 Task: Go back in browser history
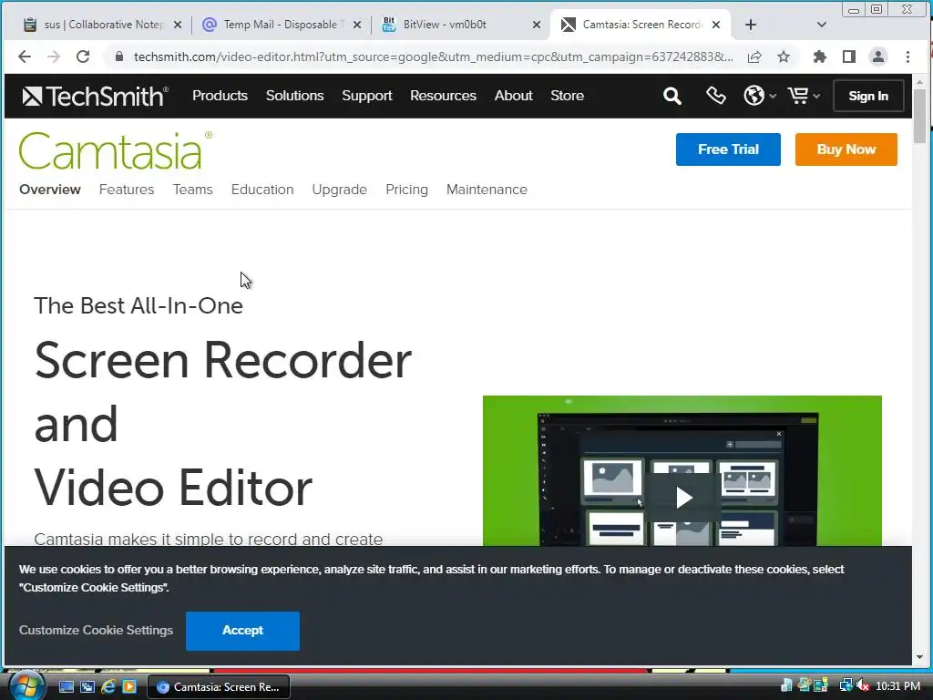(25, 57)
